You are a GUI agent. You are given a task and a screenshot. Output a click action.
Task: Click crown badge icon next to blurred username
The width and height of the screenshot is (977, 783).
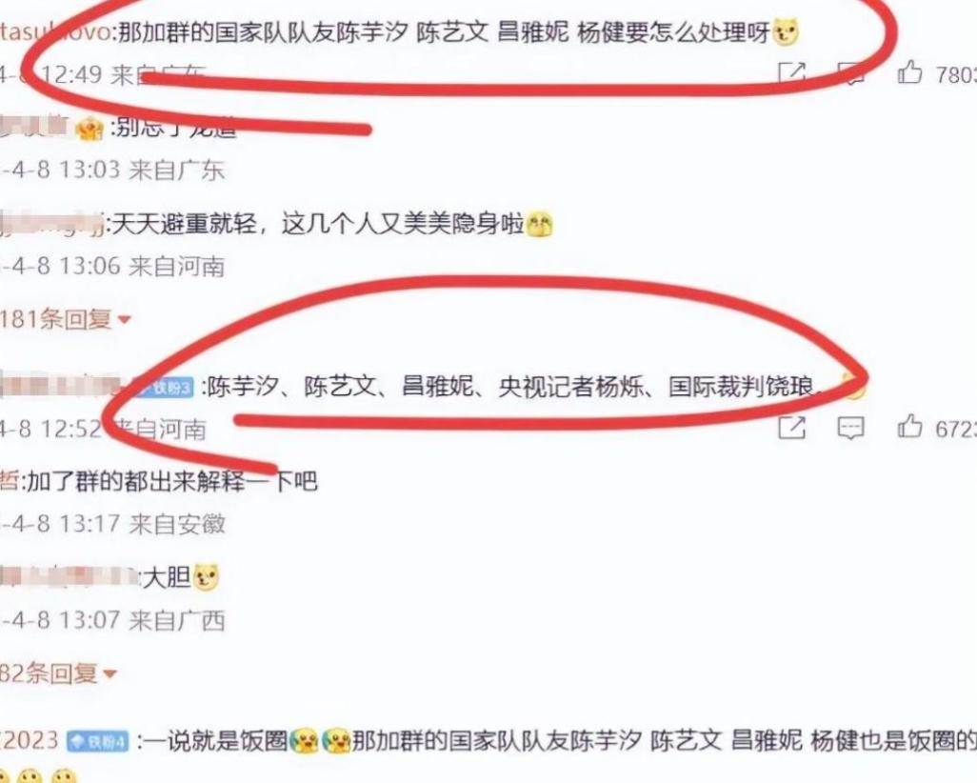[90, 129]
